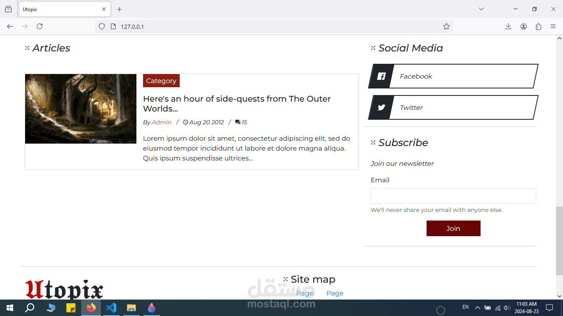Open Visual Studio Code from the taskbar

tap(111, 308)
